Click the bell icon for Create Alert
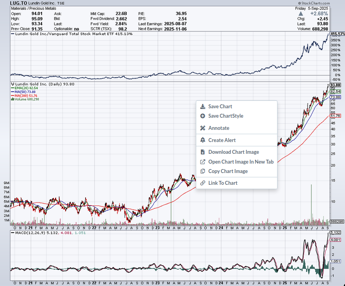Image resolution: width=345 pixels, height=286 pixels. (x=203, y=140)
